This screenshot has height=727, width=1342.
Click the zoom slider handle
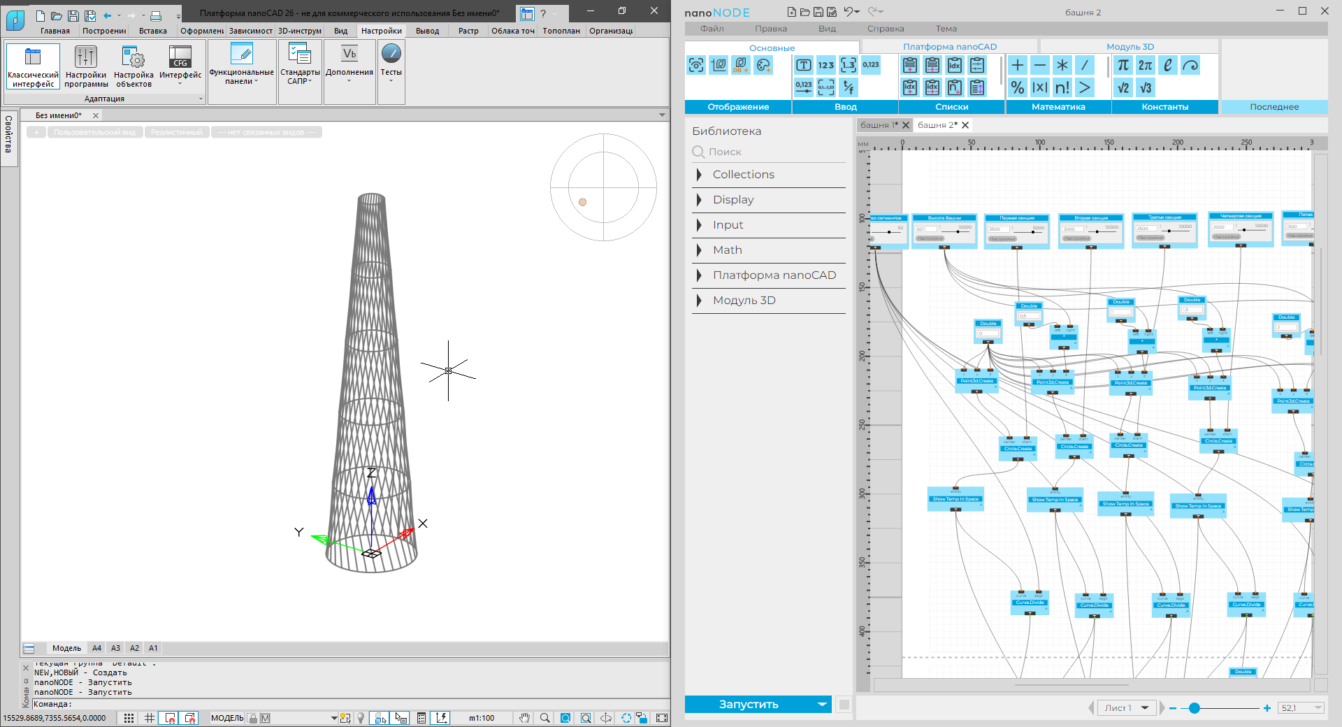point(1195,708)
